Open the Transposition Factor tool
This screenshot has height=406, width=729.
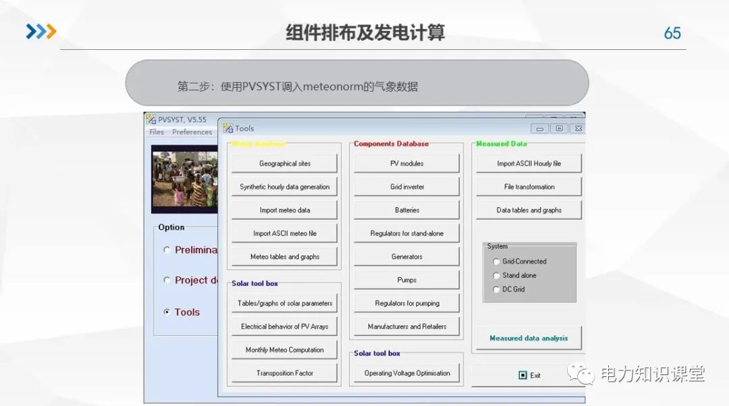pyautogui.click(x=283, y=372)
